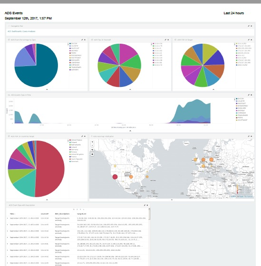Zoom in on the heatmap with plus button
261x266 pixels.
coord(92,142)
